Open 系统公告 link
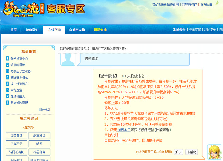The width and height of the screenshot is (223, 161). pos(179,30)
